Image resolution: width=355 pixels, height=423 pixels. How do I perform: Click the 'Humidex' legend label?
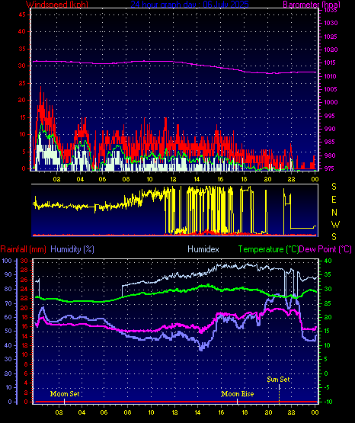coord(203,249)
